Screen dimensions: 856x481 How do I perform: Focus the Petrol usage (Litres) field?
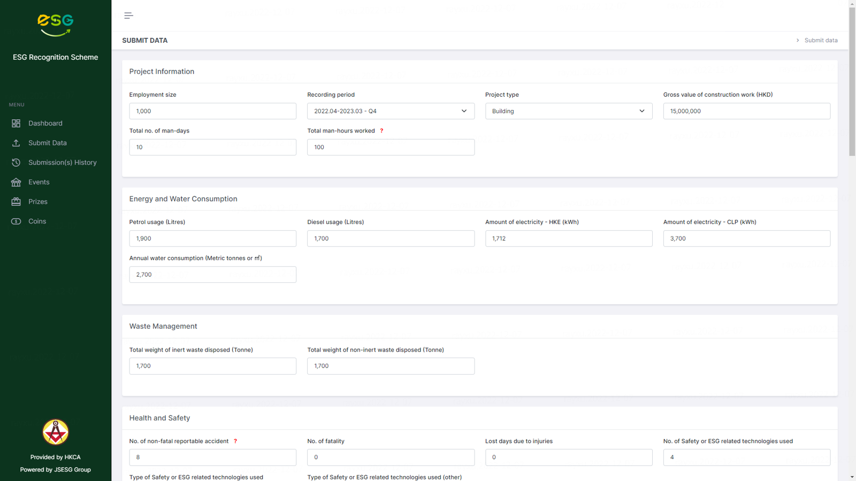click(x=212, y=238)
